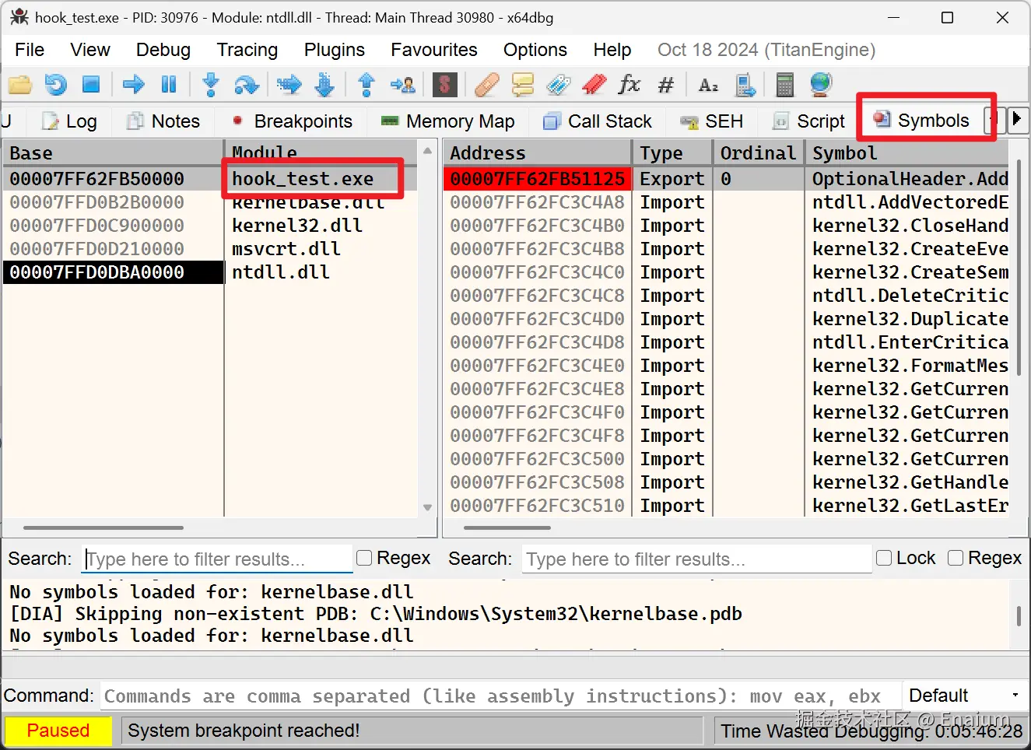Click the Execute till return icon
Viewport: 1031px width, 750px height.
(x=366, y=84)
